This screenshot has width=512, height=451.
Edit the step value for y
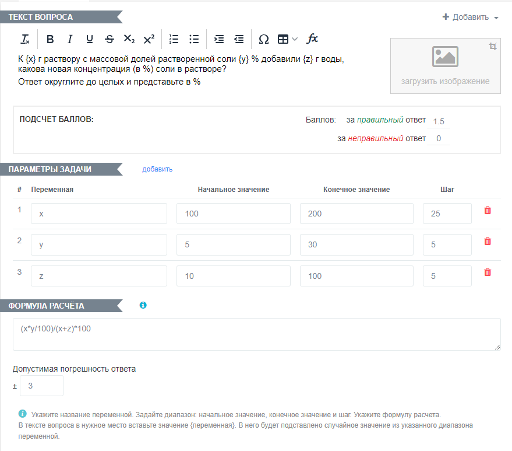coord(447,244)
